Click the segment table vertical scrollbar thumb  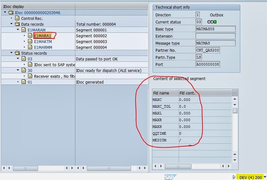(235, 111)
